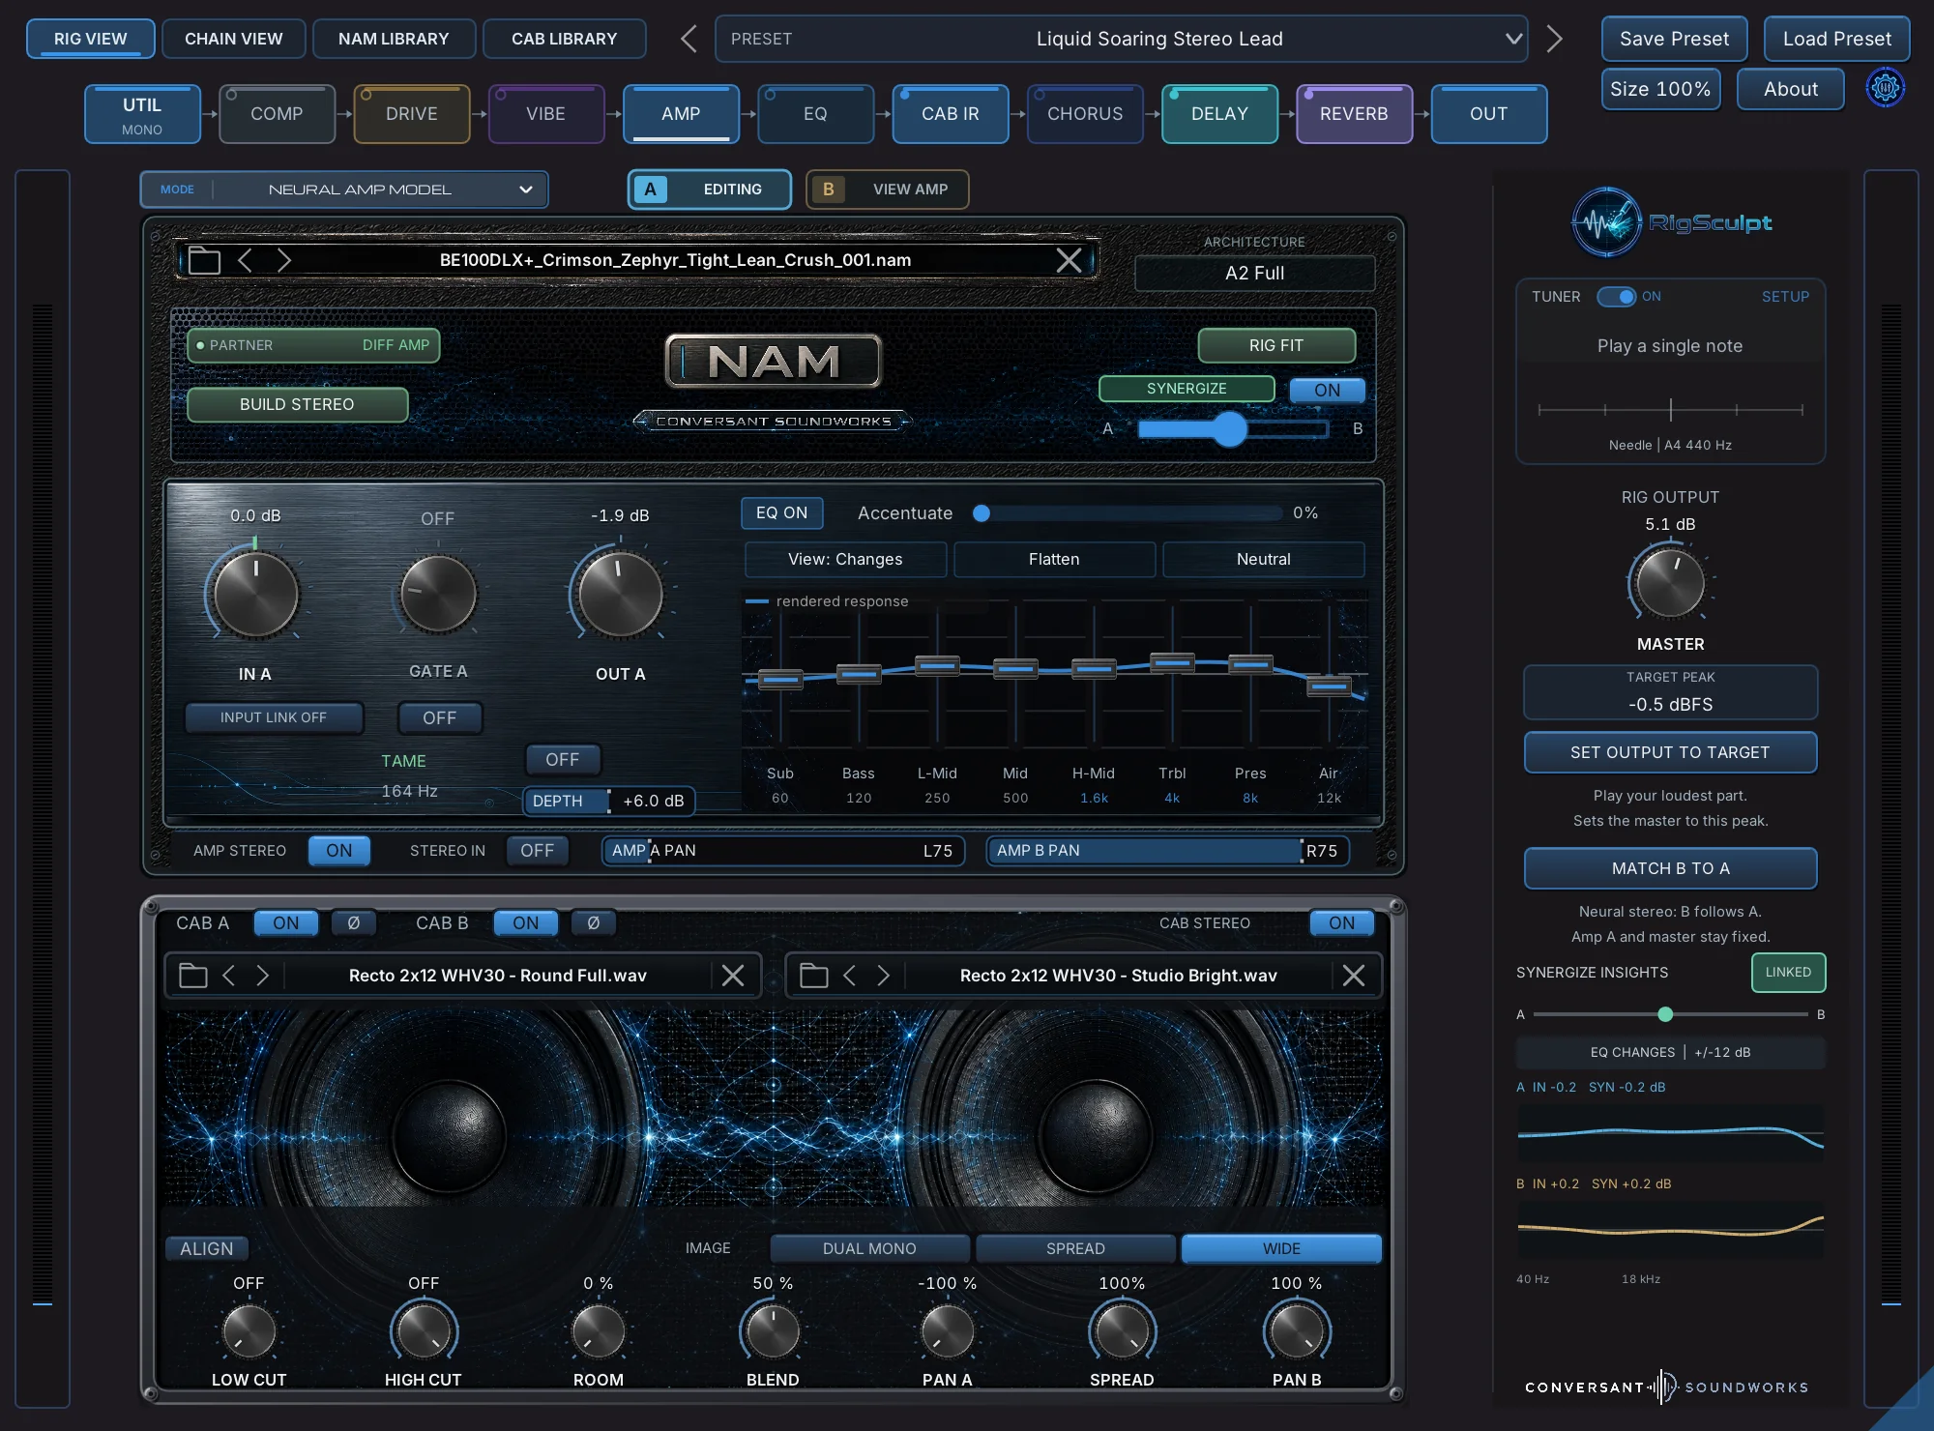Go to previous Cab B impulse file
The height and width of the screenshot is (1431, 1934).
[850, 976]
